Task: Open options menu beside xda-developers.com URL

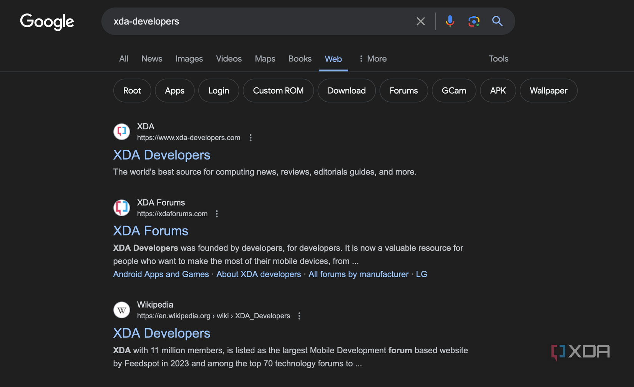Action: [251, 138]
